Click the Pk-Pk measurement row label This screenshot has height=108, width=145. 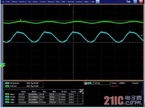(x=13, y=97)
